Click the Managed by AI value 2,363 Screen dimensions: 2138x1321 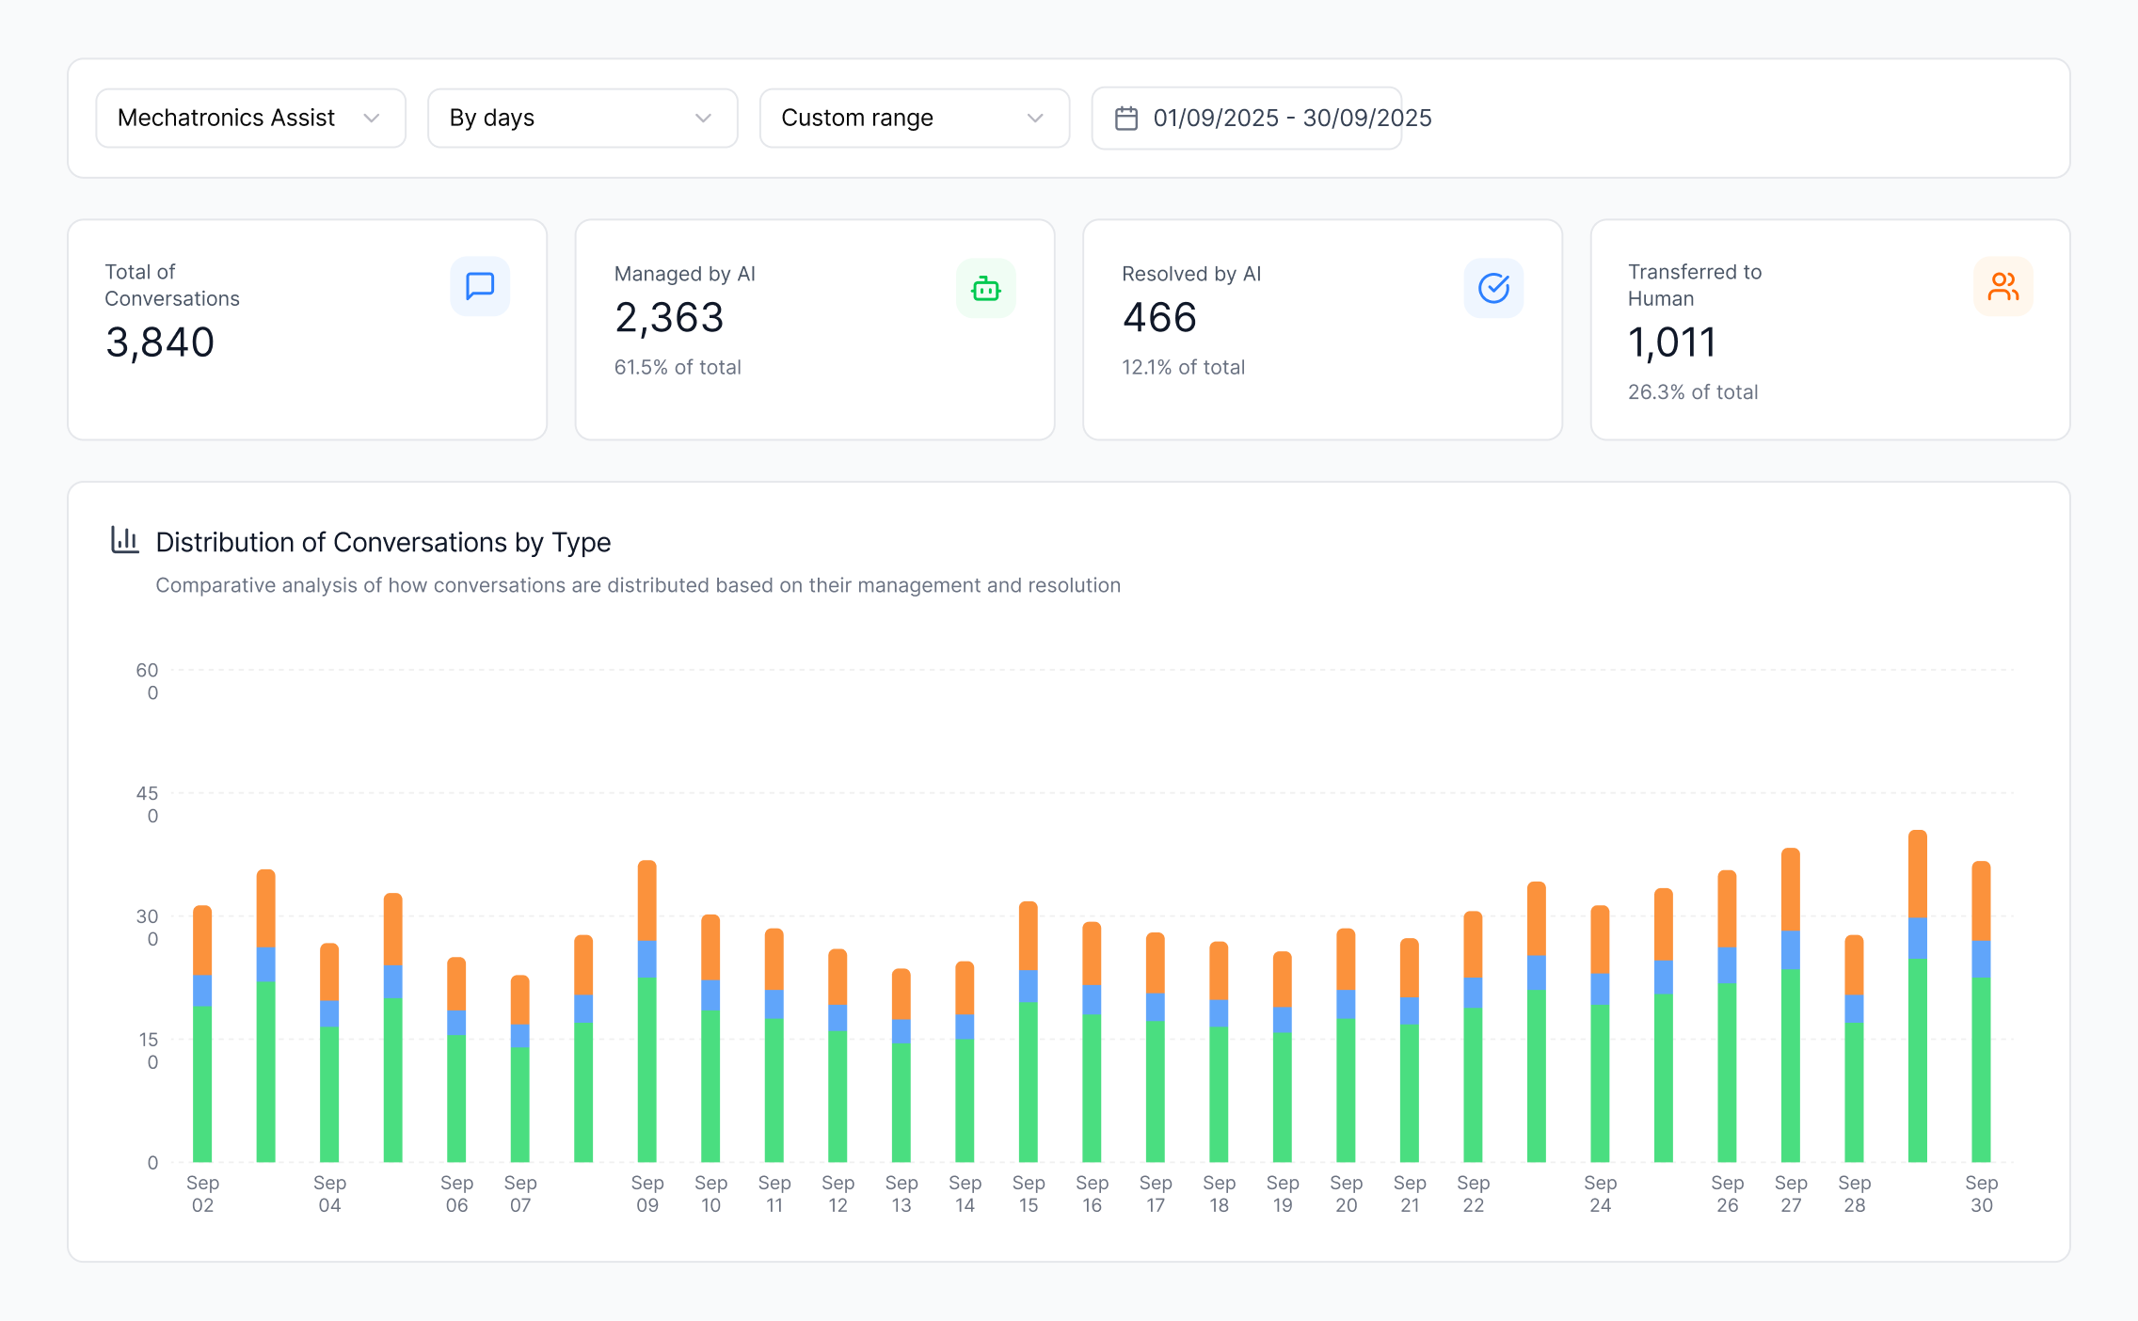point(669,318)
